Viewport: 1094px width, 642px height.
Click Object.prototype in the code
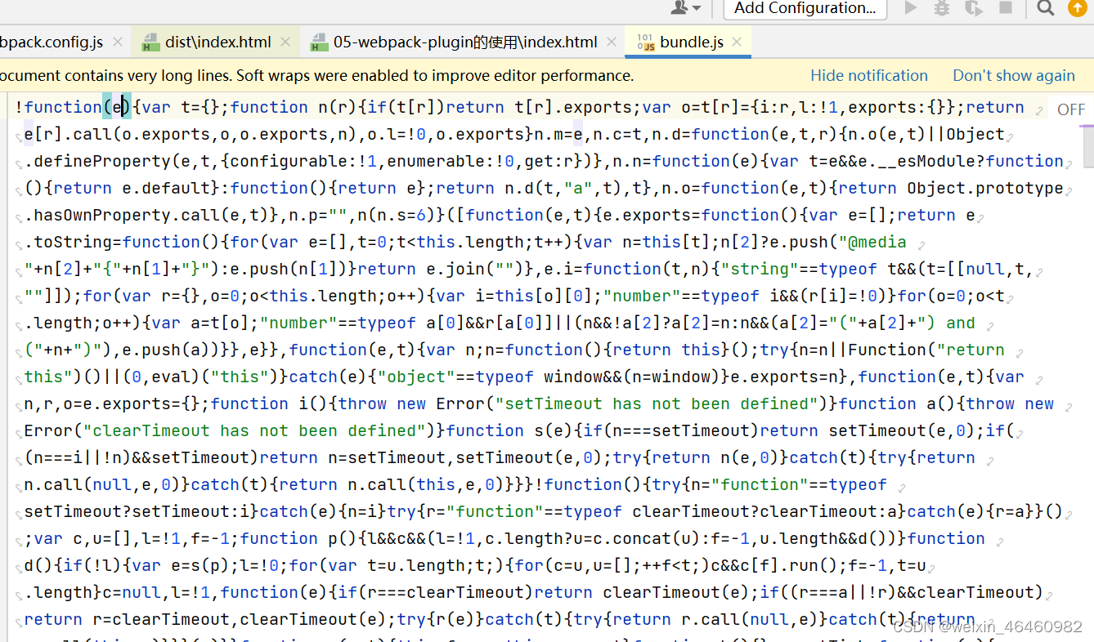coord(985,188)
